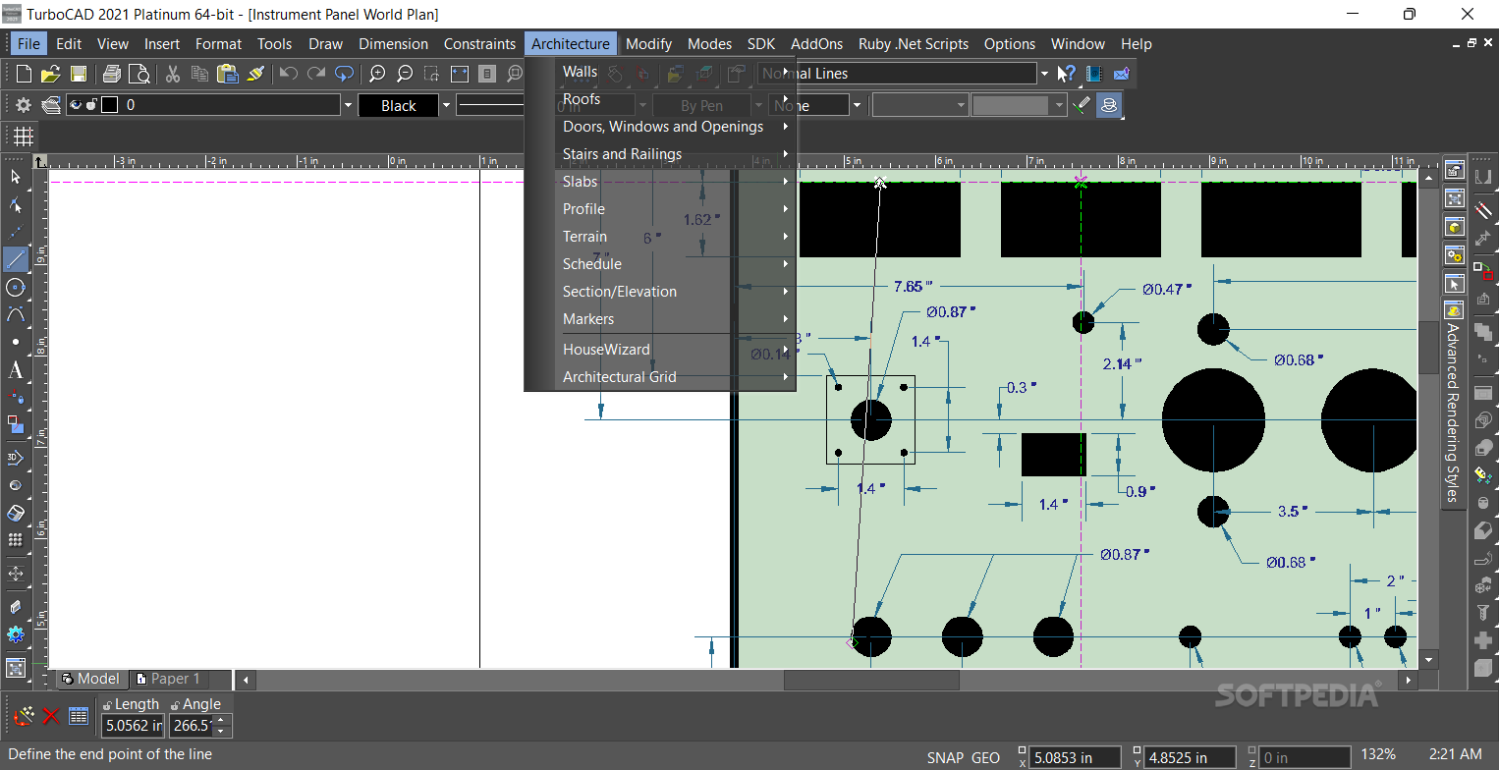Click the red X cancel icon
Viewport: 1499px width, 770px height.
[x=51, y=716]
